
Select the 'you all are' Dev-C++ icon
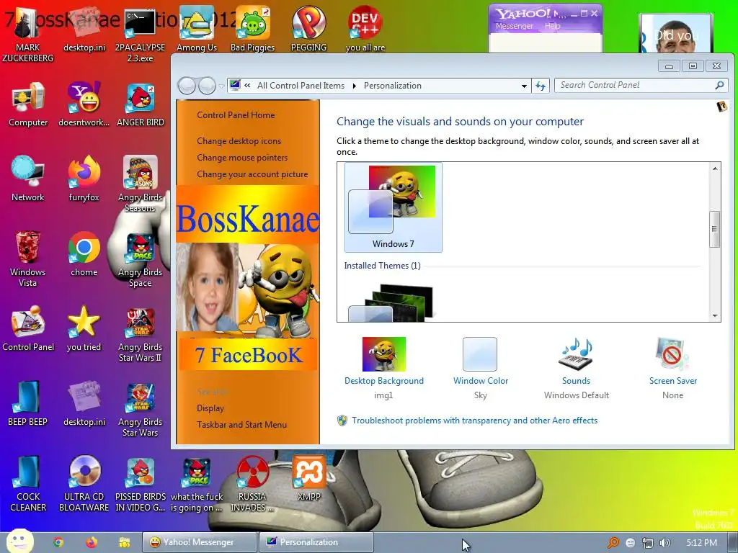(x=365, y=28)
